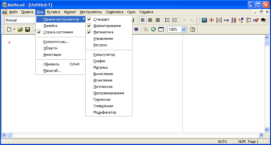Choose Масштаб... menu entry
Screen dimensions: 271x145
tap(61, 71)
